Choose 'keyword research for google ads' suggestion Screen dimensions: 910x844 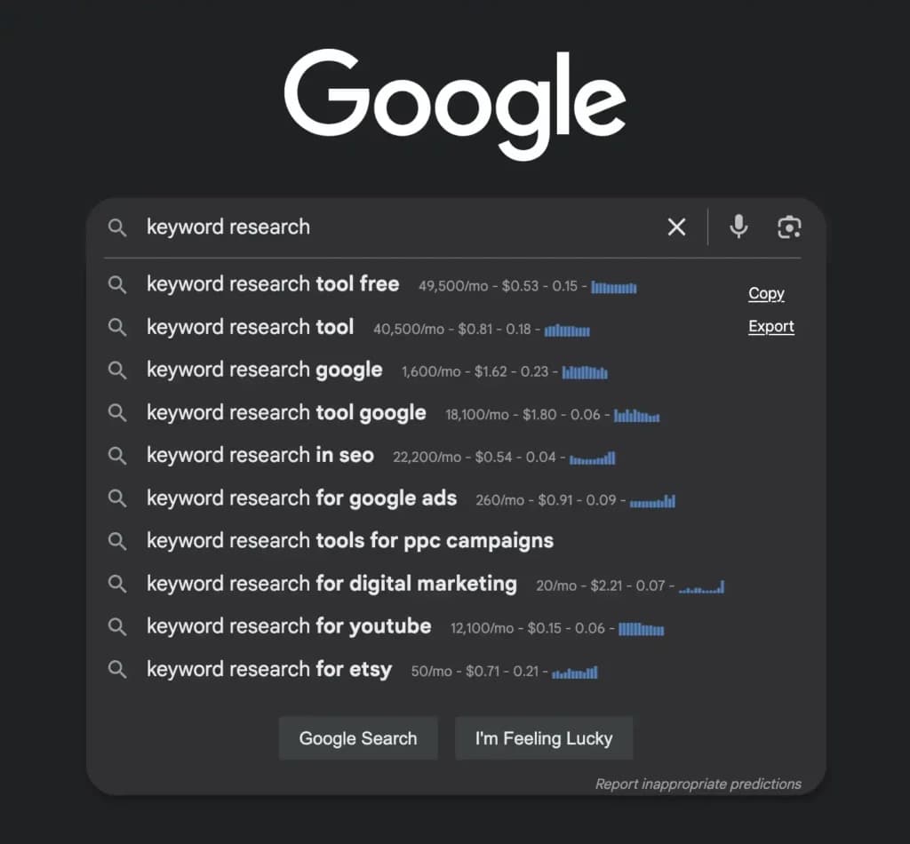point(301,498)
